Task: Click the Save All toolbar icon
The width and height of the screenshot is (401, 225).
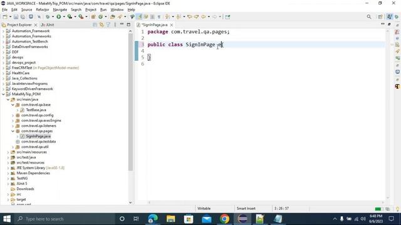Action: [23, 17]
